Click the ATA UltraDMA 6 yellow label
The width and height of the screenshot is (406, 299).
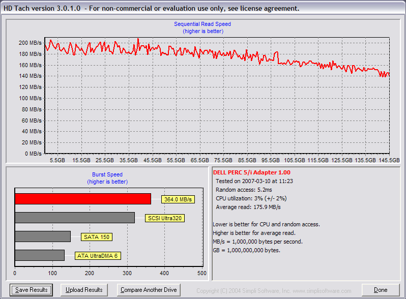pyautogui.click(x=98, y=256)
